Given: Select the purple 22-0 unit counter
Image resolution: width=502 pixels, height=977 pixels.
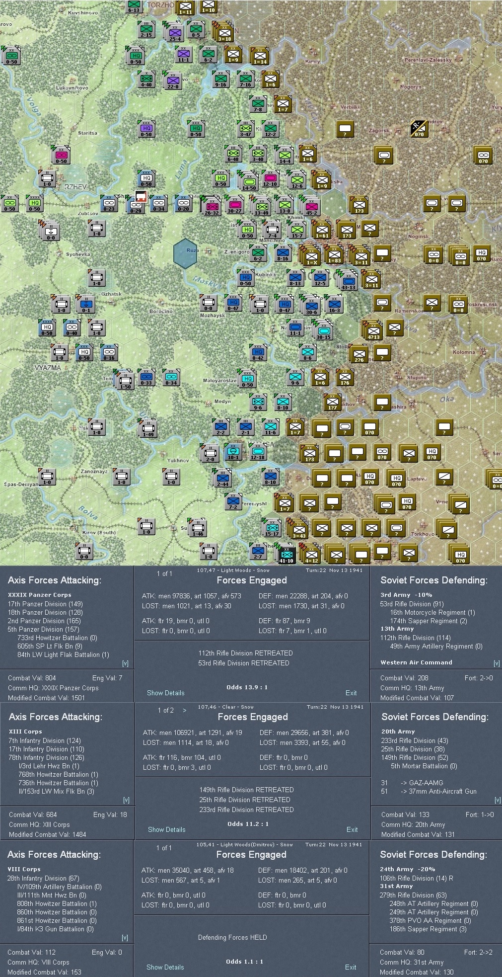Looking at the screenshot, I should pos(173,80).
